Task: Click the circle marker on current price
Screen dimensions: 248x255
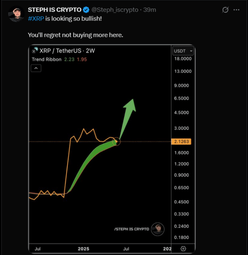Action: point(116,142)
